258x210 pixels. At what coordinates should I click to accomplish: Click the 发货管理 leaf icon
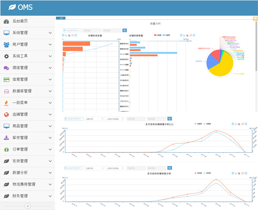pos(7,161)
